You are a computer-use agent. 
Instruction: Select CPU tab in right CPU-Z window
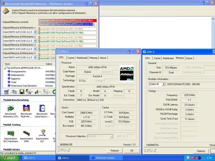point(147,58)
